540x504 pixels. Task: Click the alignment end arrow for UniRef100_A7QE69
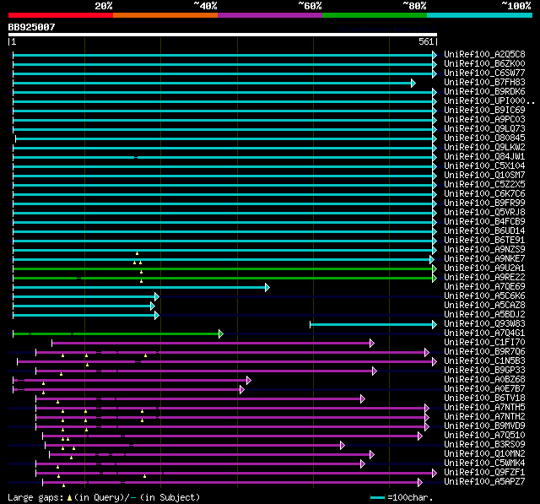(267, 287)
